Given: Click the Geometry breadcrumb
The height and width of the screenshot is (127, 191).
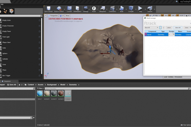Looking at the screenshot, I should coord(73,85).
